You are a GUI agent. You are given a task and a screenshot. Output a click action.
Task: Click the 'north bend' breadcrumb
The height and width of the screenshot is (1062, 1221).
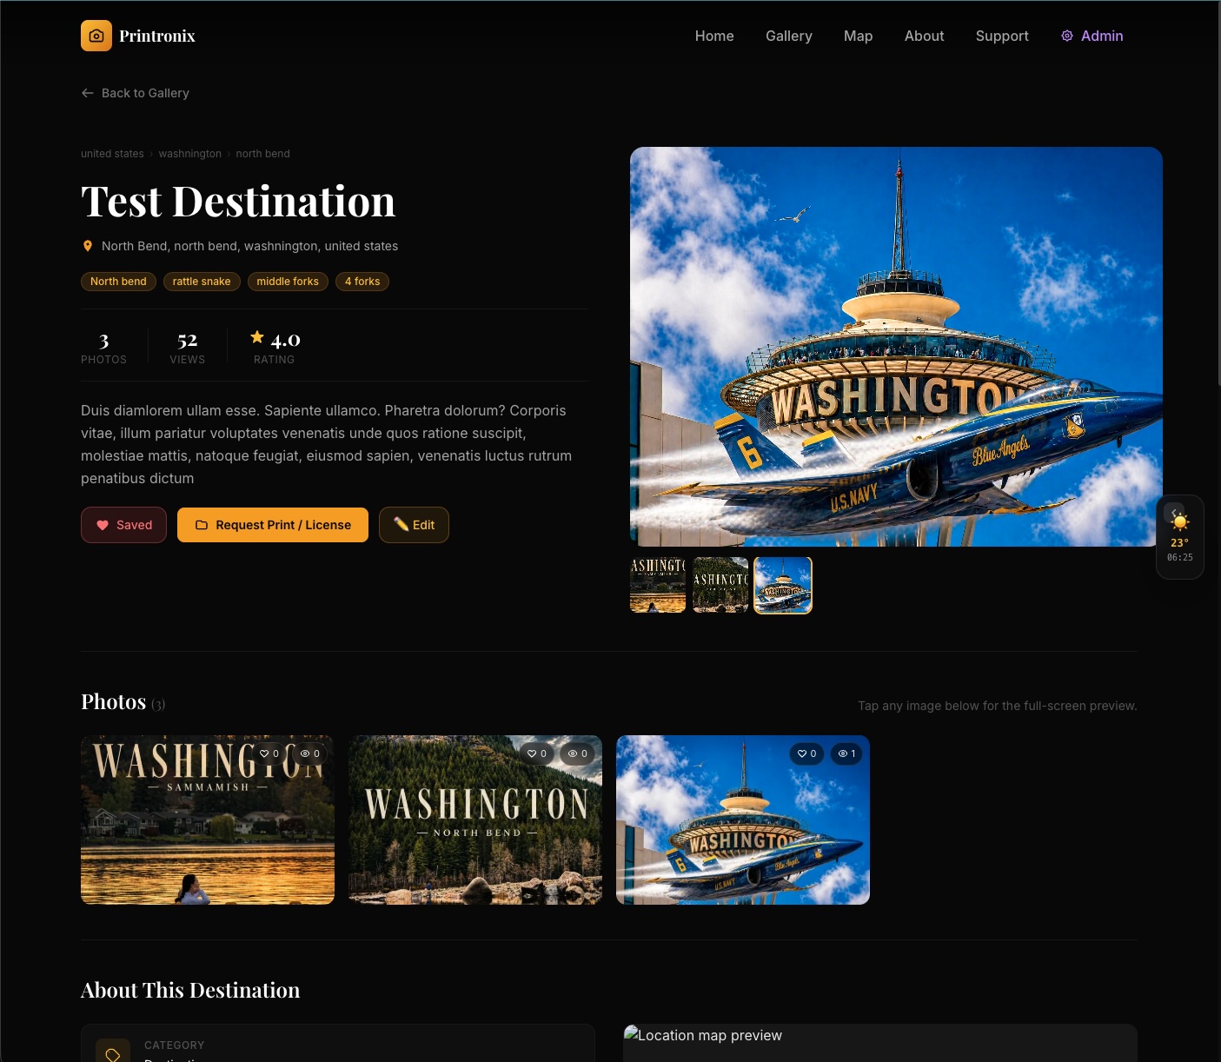pyautogui.click(x=262, y=154)
